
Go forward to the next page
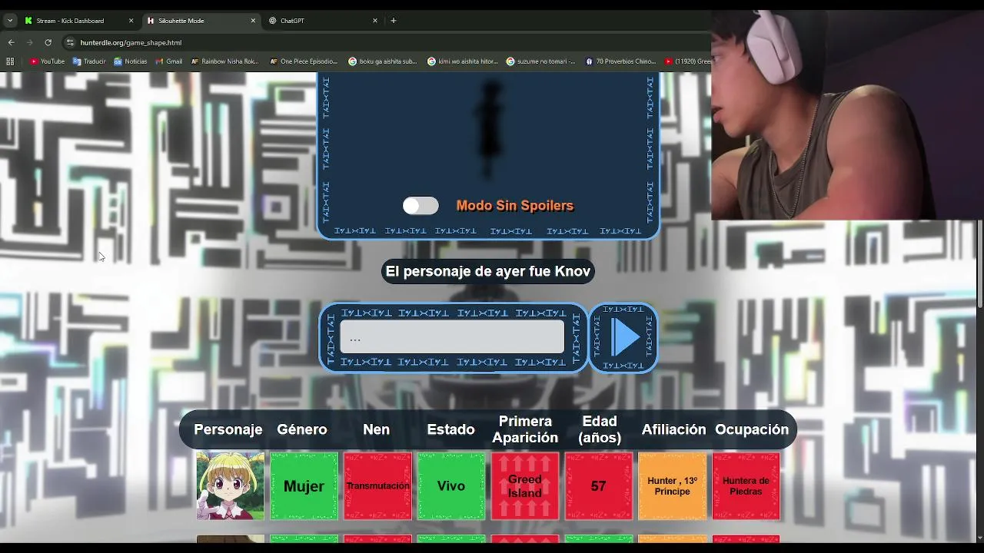[29, 42]
